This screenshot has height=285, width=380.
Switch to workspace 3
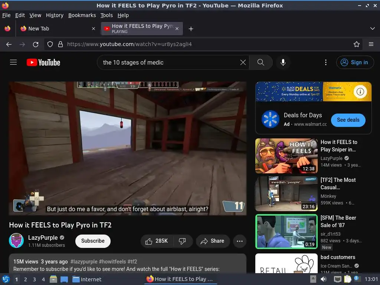35,279
